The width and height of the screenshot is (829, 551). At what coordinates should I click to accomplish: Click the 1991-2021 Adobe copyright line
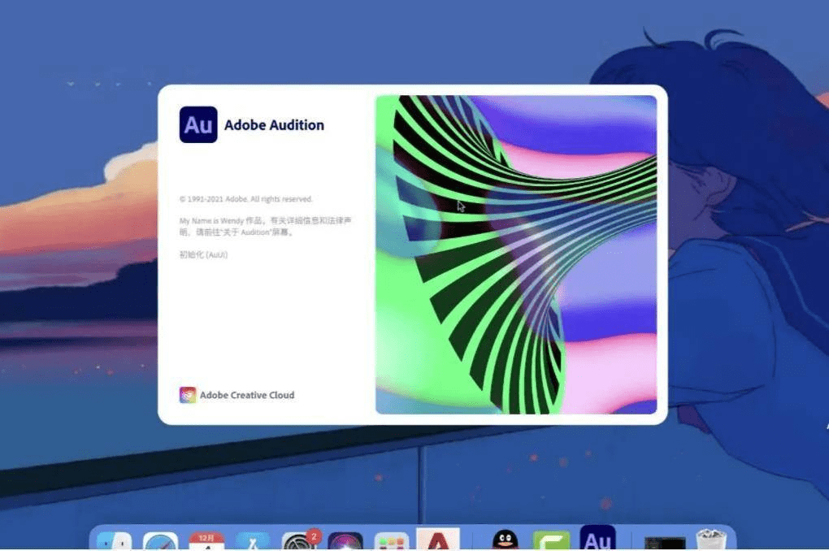point(245,199)
